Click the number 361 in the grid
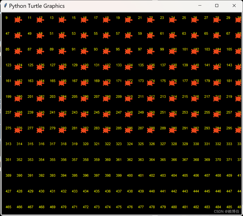This screenshot has height=216, width=243. tap(119, 159)
